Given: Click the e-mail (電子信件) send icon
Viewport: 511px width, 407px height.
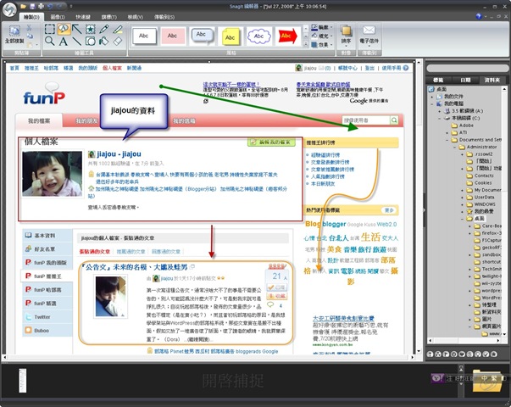Looking at the screenshot, I should pyautogui.click(x=369, y=35).
